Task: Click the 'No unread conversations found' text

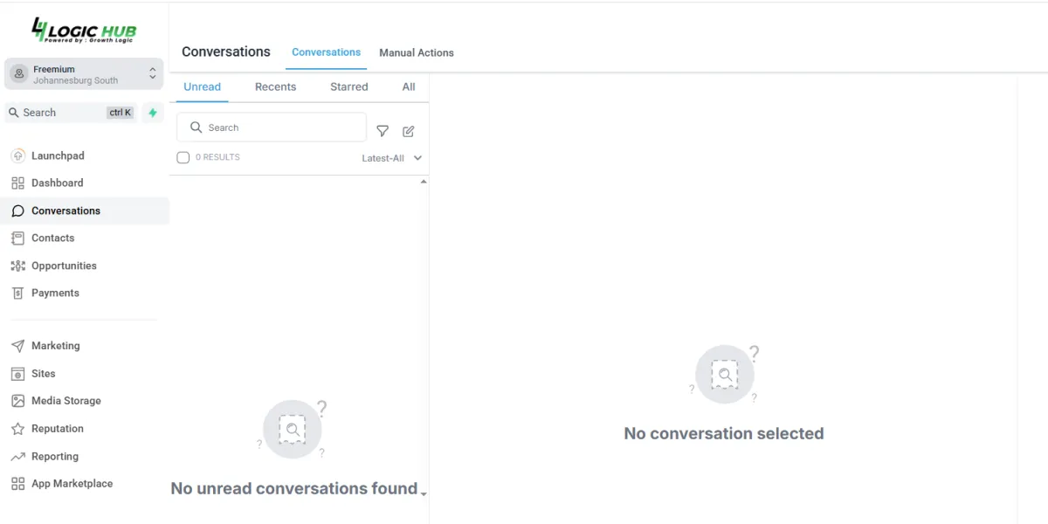Action: point(294,489)
